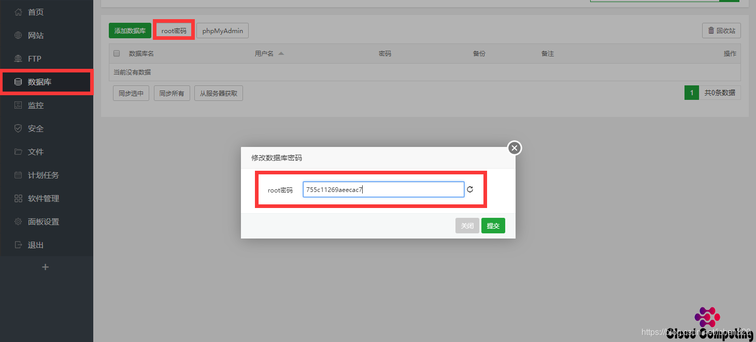The height and width of the screenshot is (342, 756).
Task: Open the phpMyAdmin button
Action: point(223,31)
